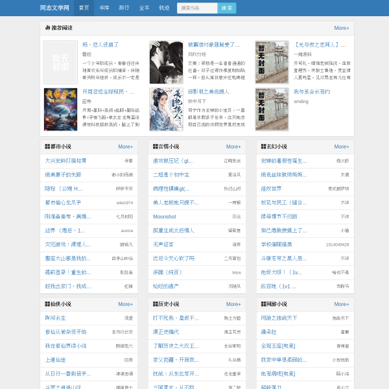Open the 全本 navigation tab

144,8
